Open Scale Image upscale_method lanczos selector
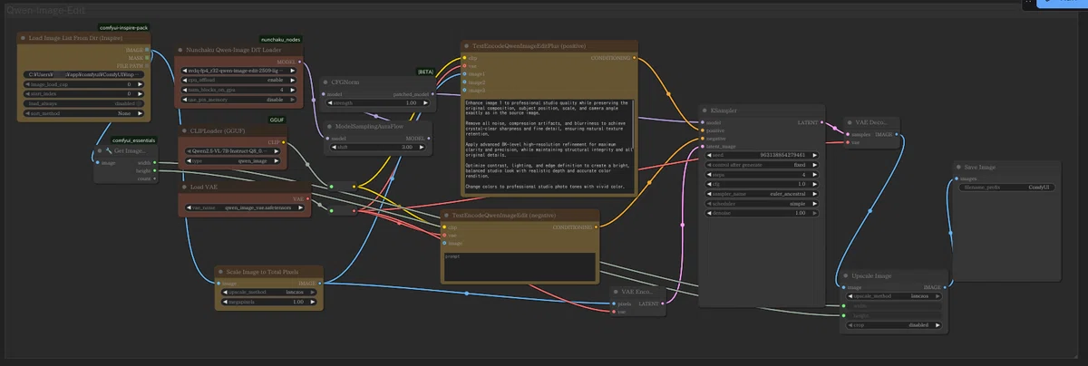This screenshot has width=1088, height=366. coord(268,293)
